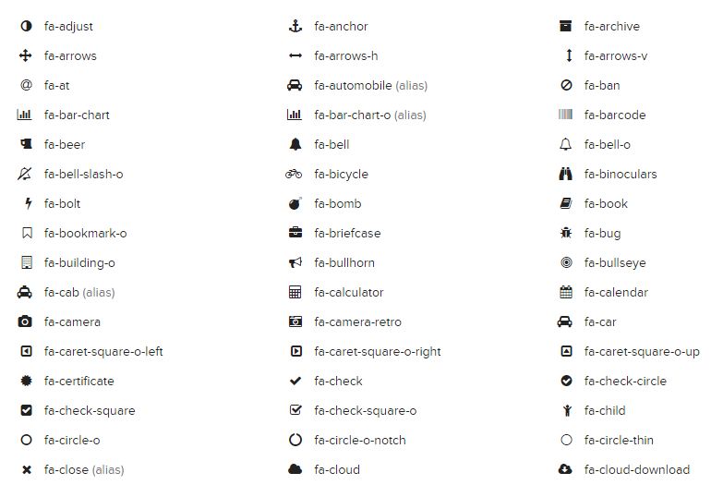711x485 pixels.
Task: Click the camera-retro icon
Action: pos(295,321)
